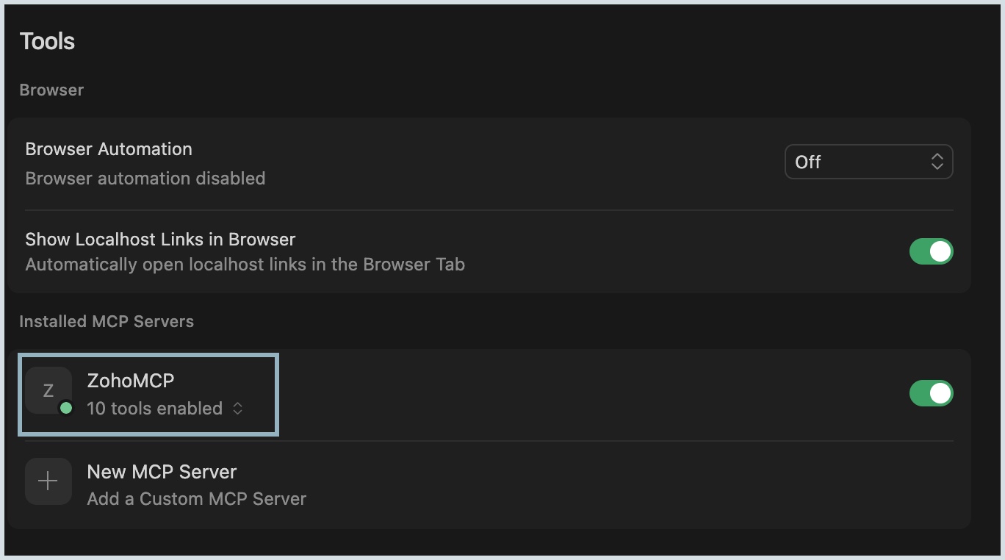The width and height of the screenshot is (1005, 560).
Task: Click the Browser section label
Action: tap(51, 90)
